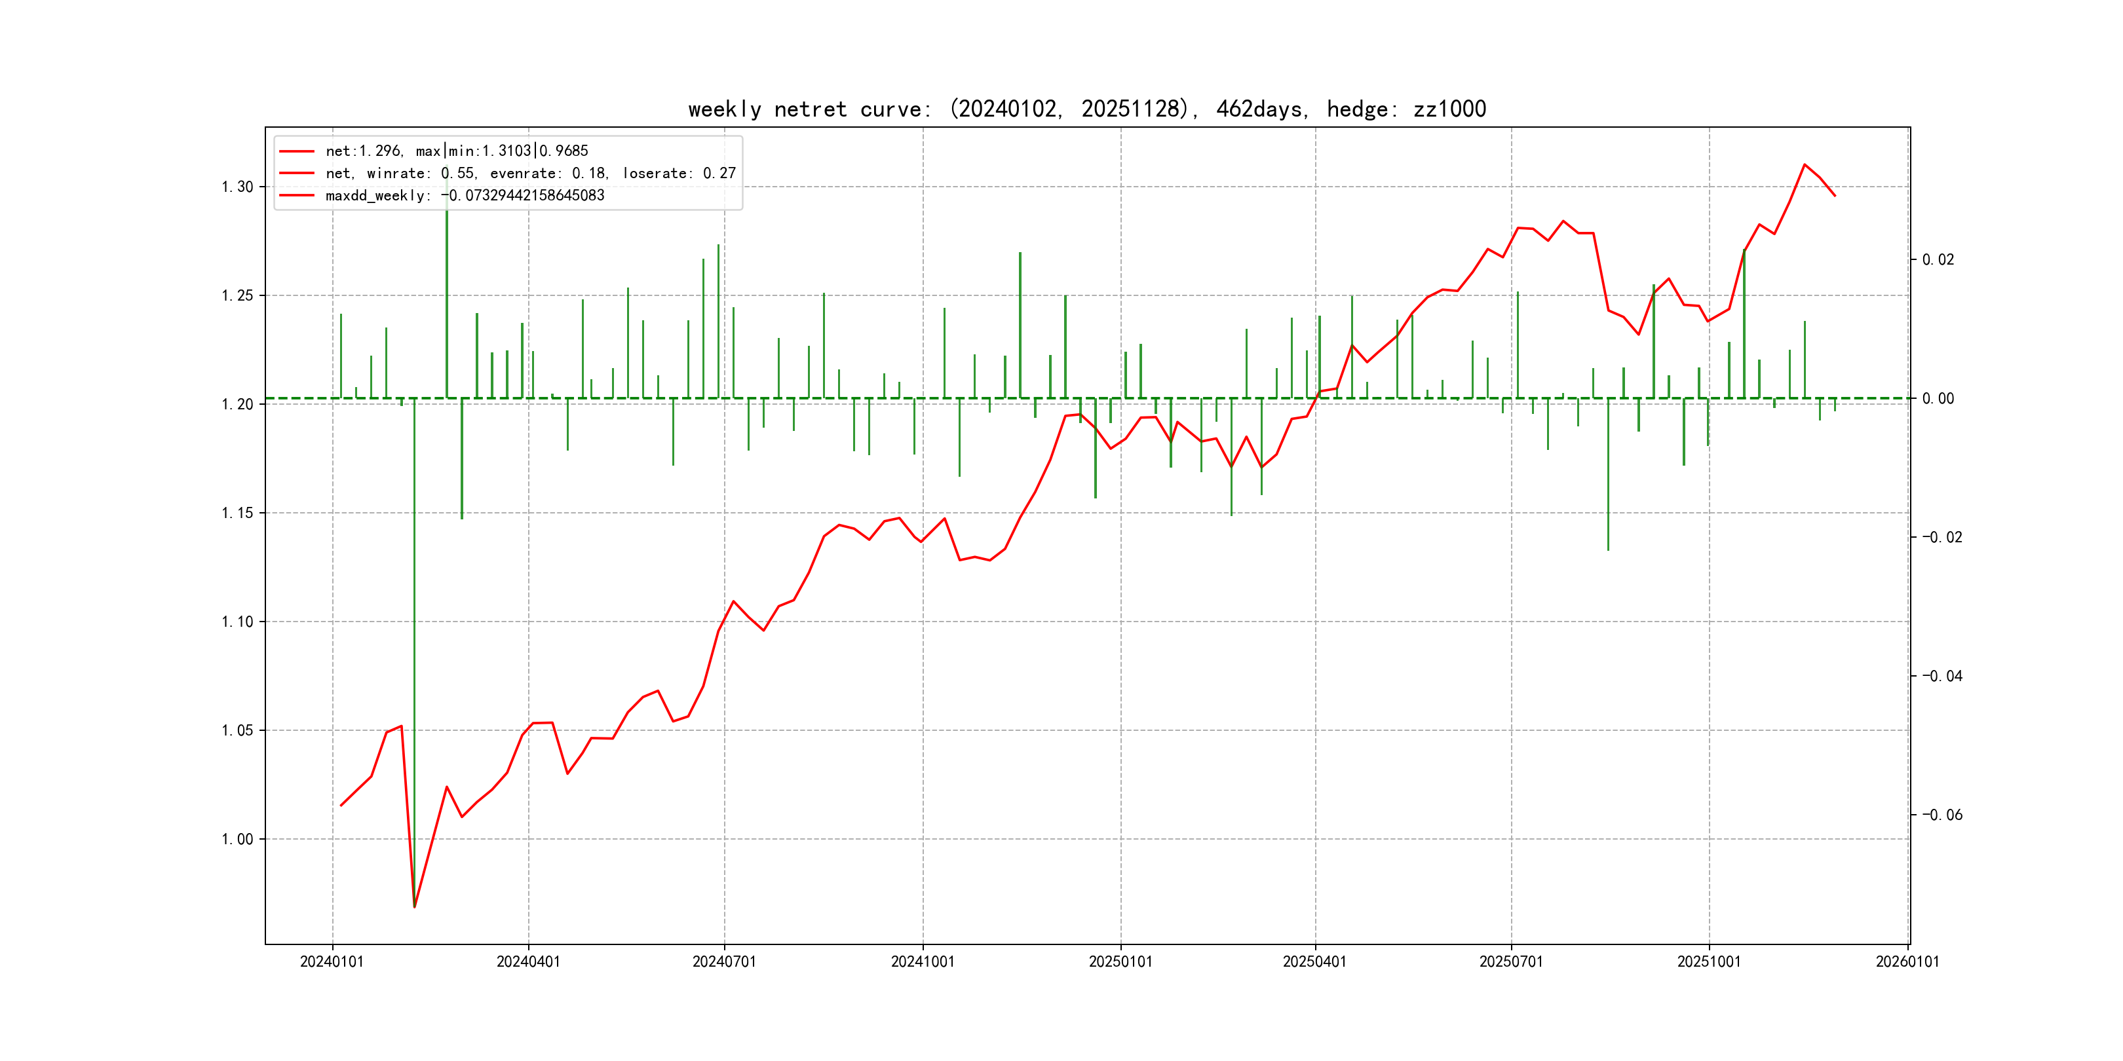Screen dimensions: 2123x1061
Task: Click red line sample beside maxdd_weekly
Action: coord(297,195)
